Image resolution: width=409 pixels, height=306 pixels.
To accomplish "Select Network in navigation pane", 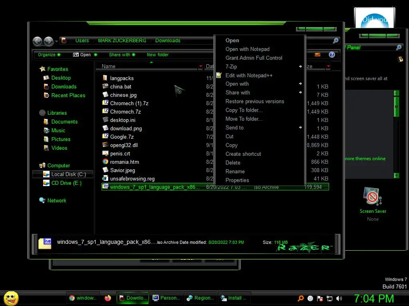I will point(53,201).
